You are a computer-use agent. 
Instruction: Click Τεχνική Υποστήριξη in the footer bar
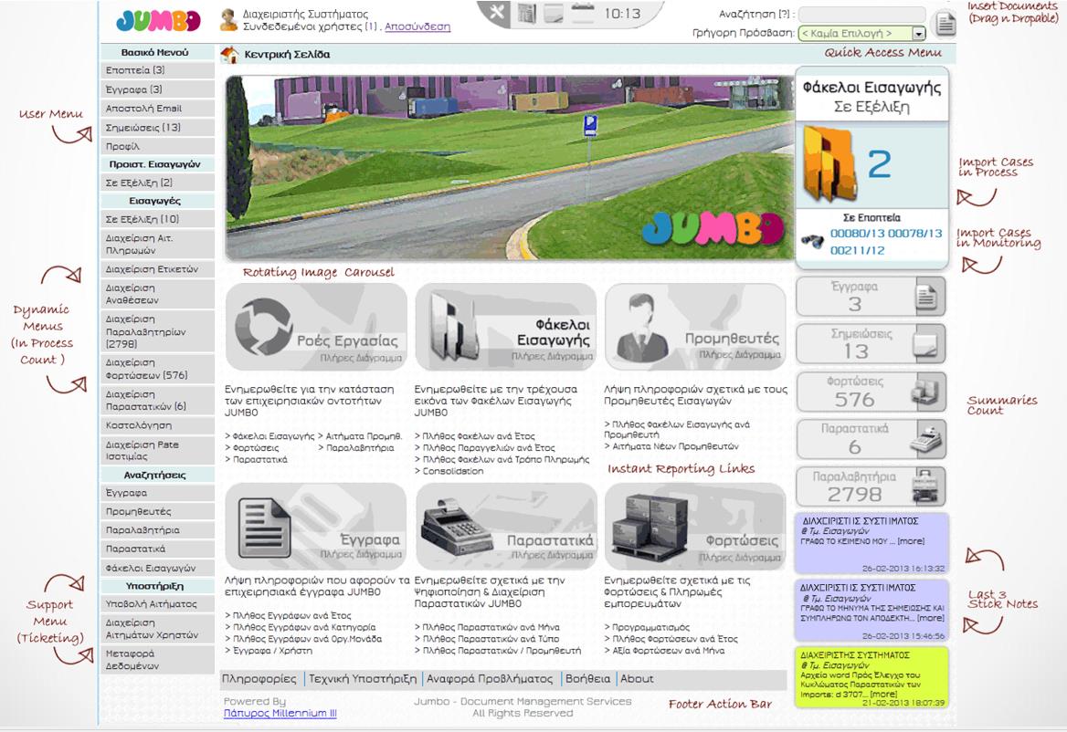(363, 678)
